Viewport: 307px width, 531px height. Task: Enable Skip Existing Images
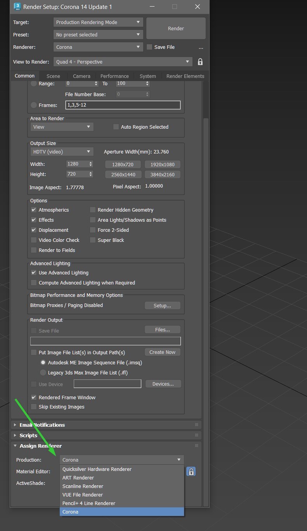click(x=34, y=407)
